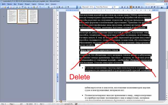
Task: Toggle bold formatting button
Action: pyautogui.click(x=122, y=7)
